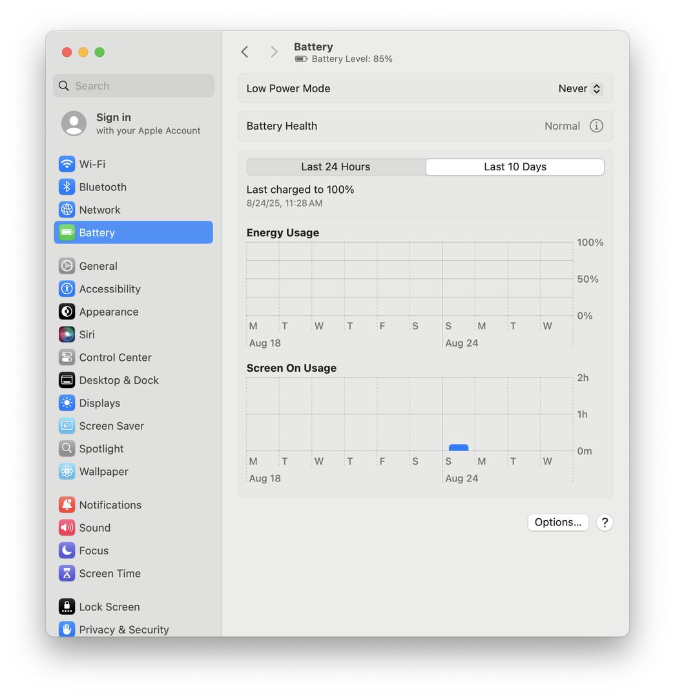675x697 pixels.
Task: Open Desktop & Dock label in sidebar
Action: 119,380
